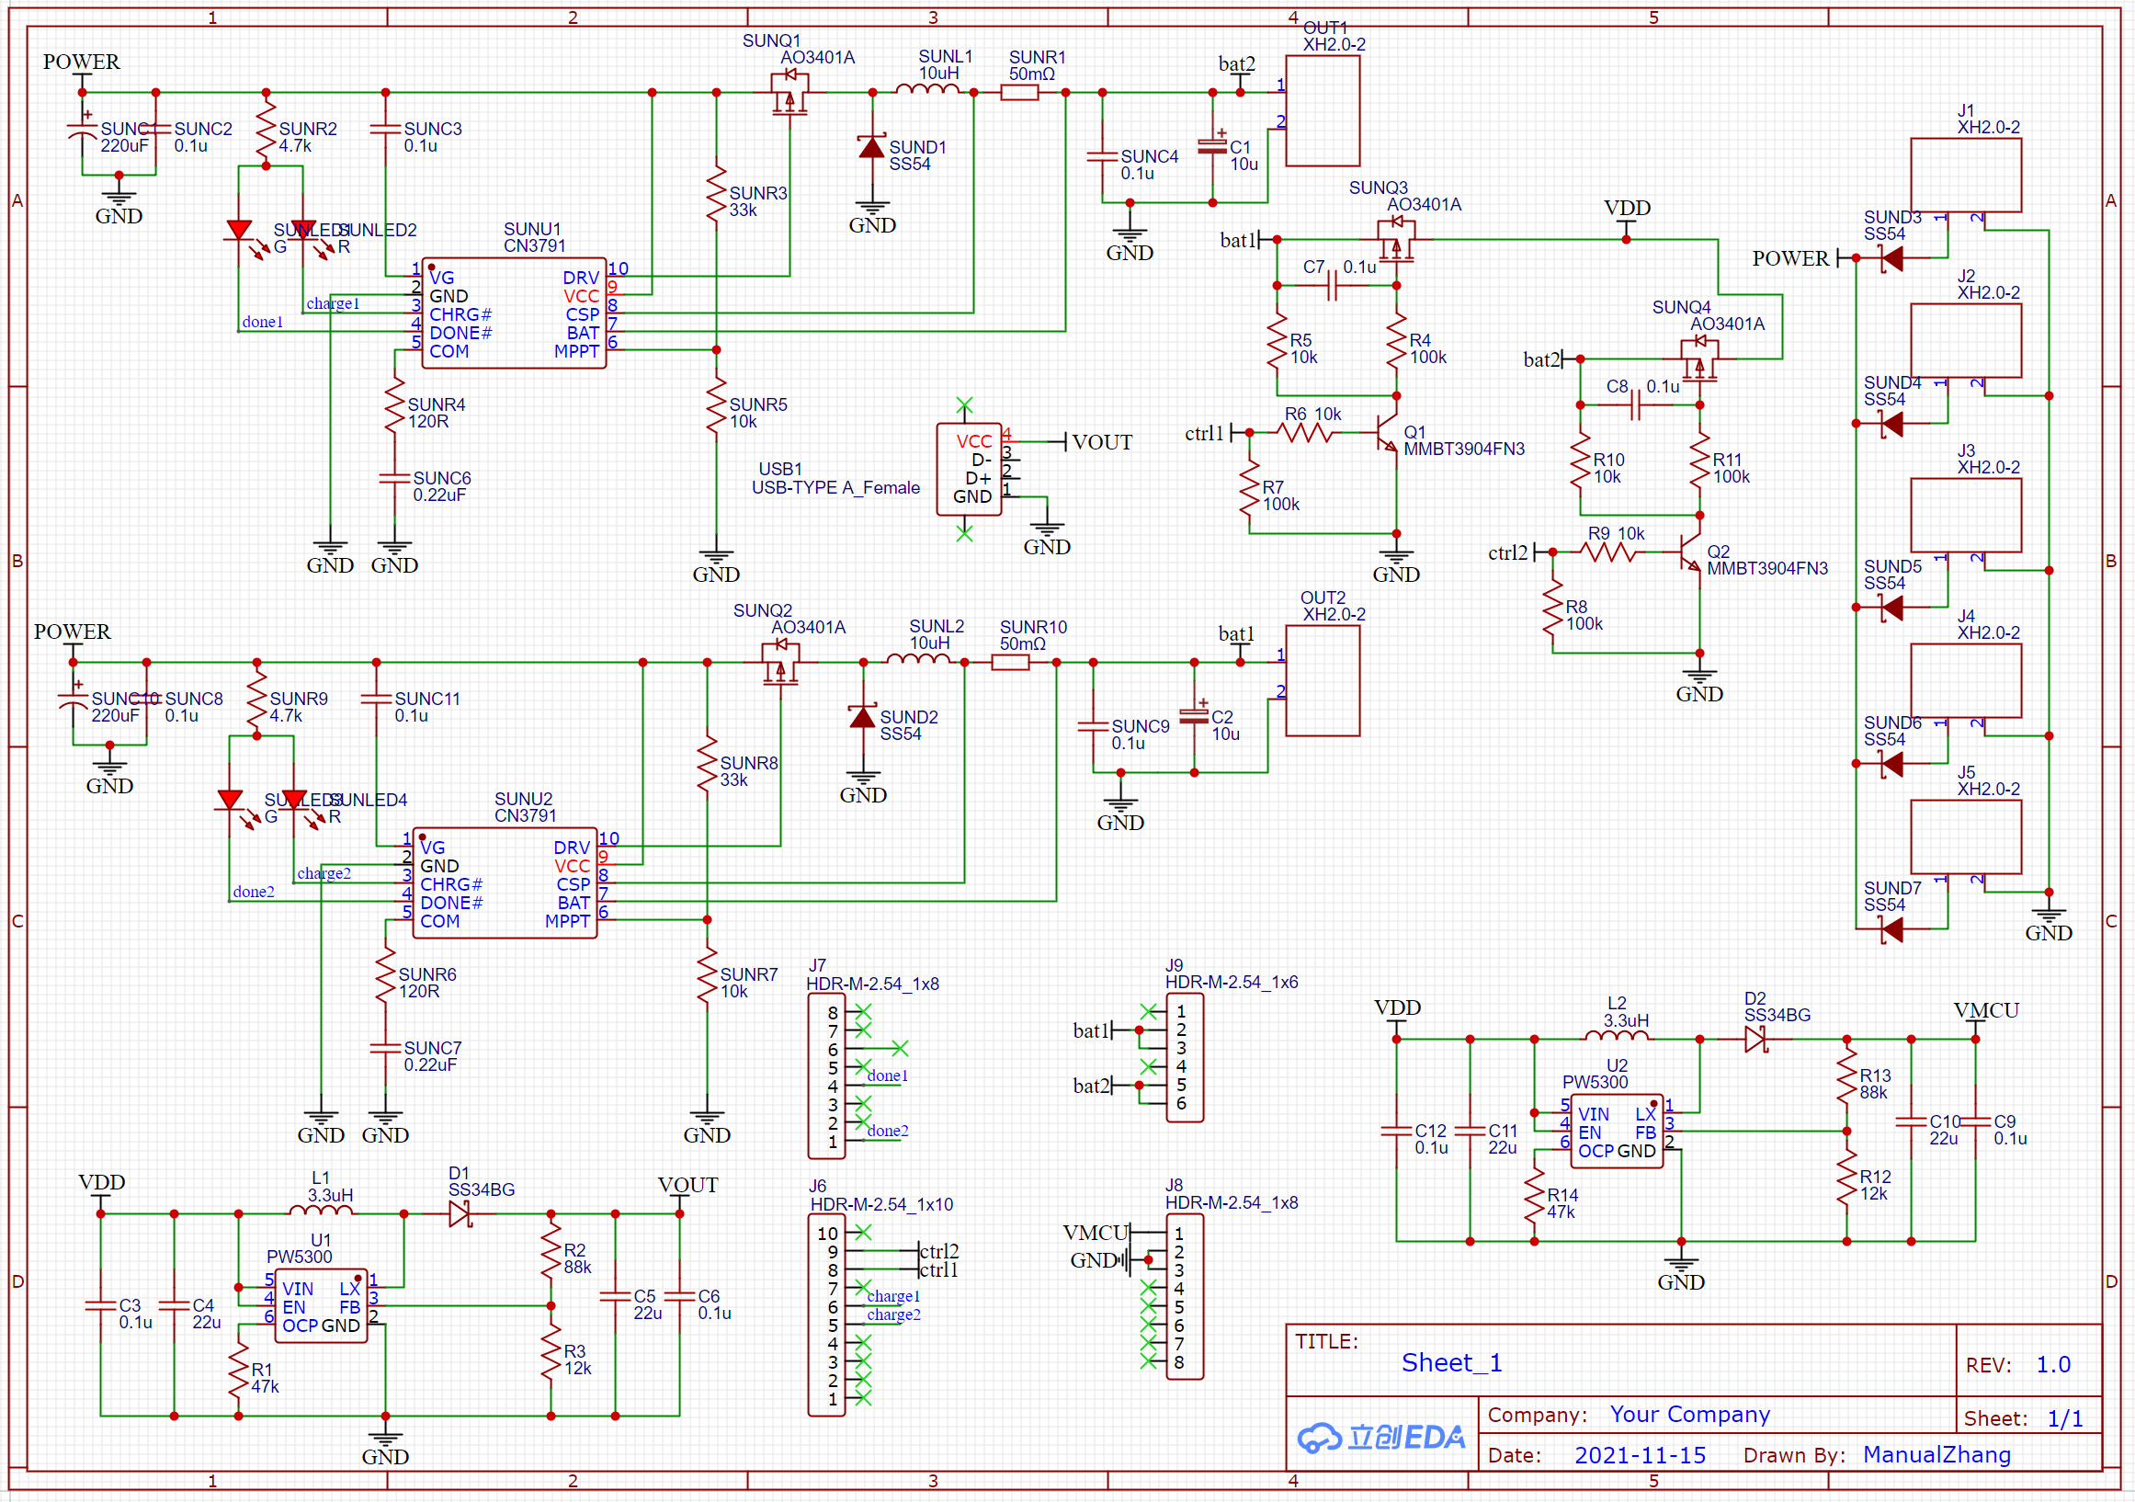Select the J8 1x8 header body
This screenshot has width=2135, height=1502.
1185,1296
